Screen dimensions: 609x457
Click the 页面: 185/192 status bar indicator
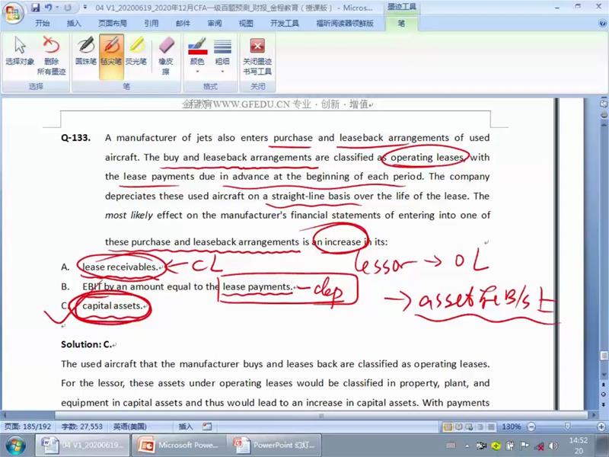point(27,427)
